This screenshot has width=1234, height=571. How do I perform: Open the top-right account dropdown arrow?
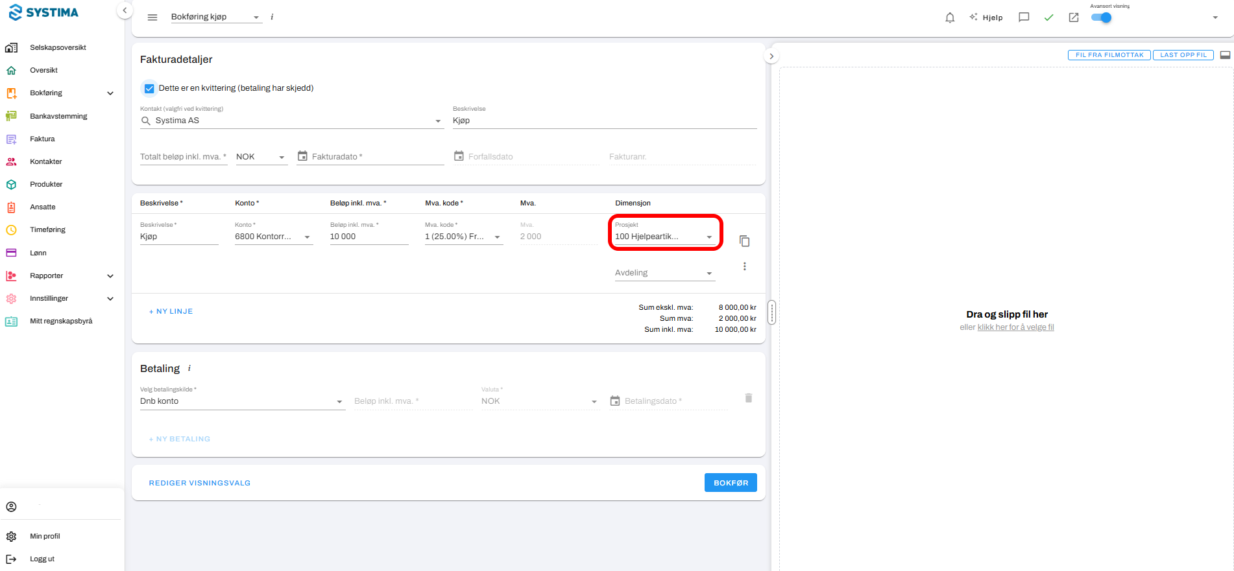(x=1215, y=17)
